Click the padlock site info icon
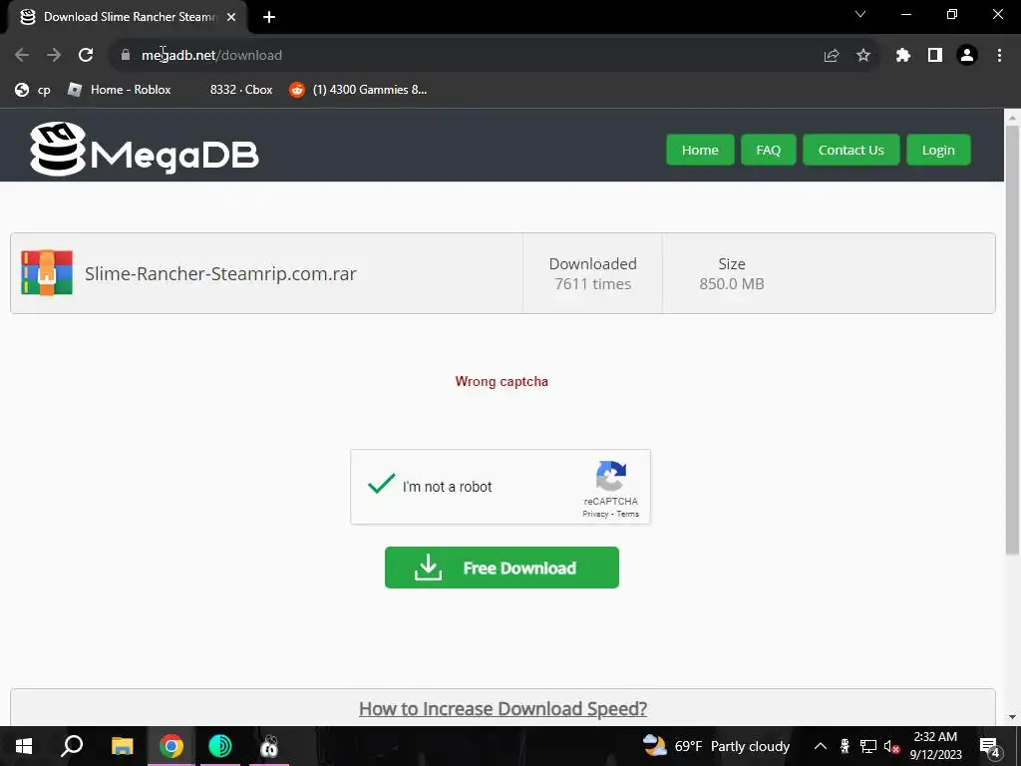This screenshot has height=766, width=1021. (x=125, y=56)
